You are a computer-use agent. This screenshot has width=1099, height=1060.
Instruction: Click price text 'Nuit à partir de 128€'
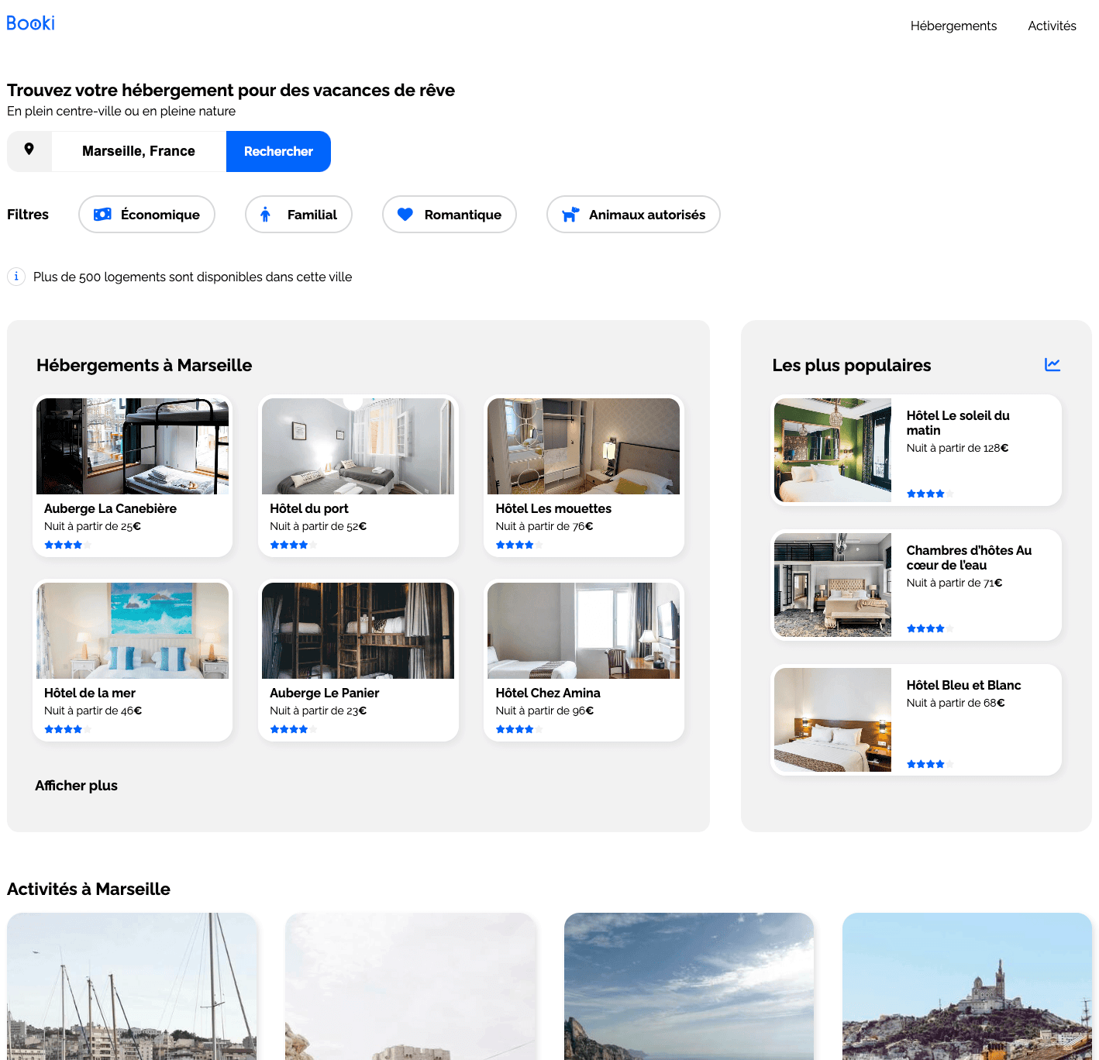(958, 448)
